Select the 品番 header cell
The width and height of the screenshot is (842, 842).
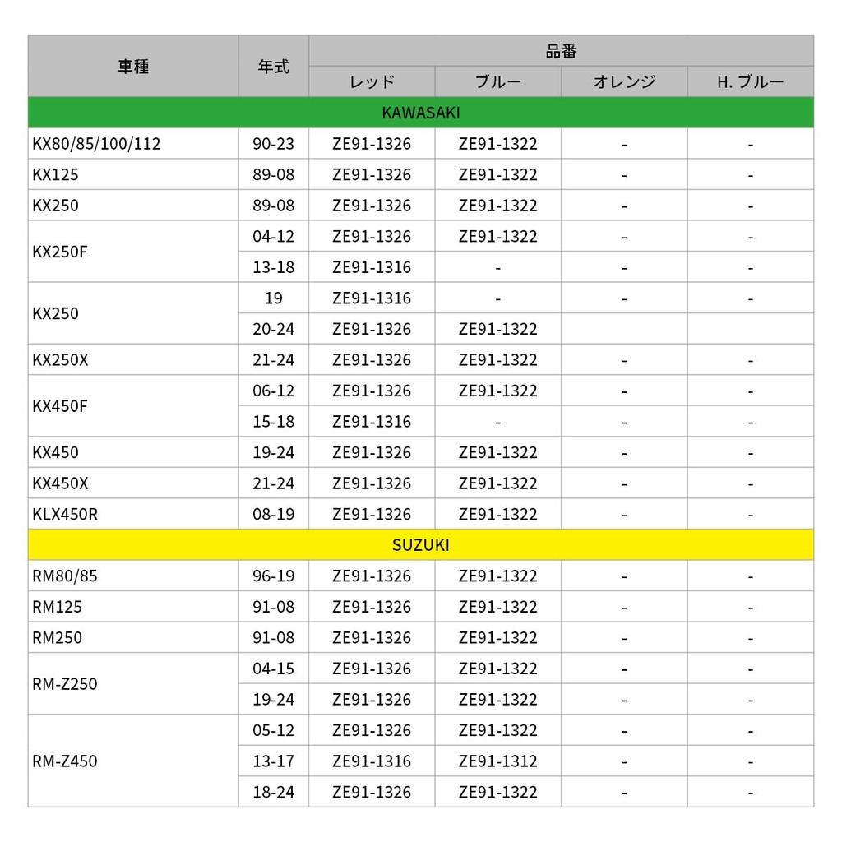561,51
